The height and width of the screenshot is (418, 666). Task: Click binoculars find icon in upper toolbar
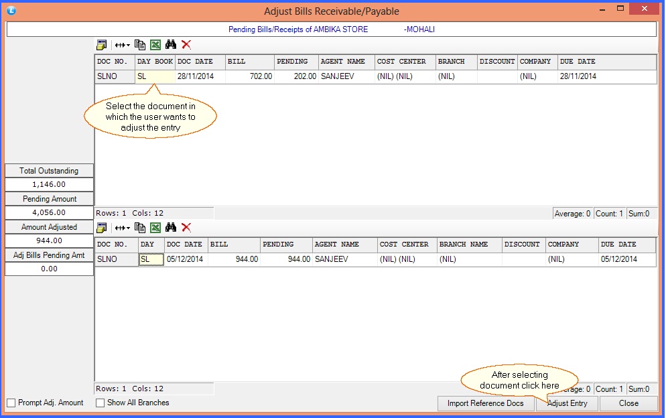click(x=171, y=44)
